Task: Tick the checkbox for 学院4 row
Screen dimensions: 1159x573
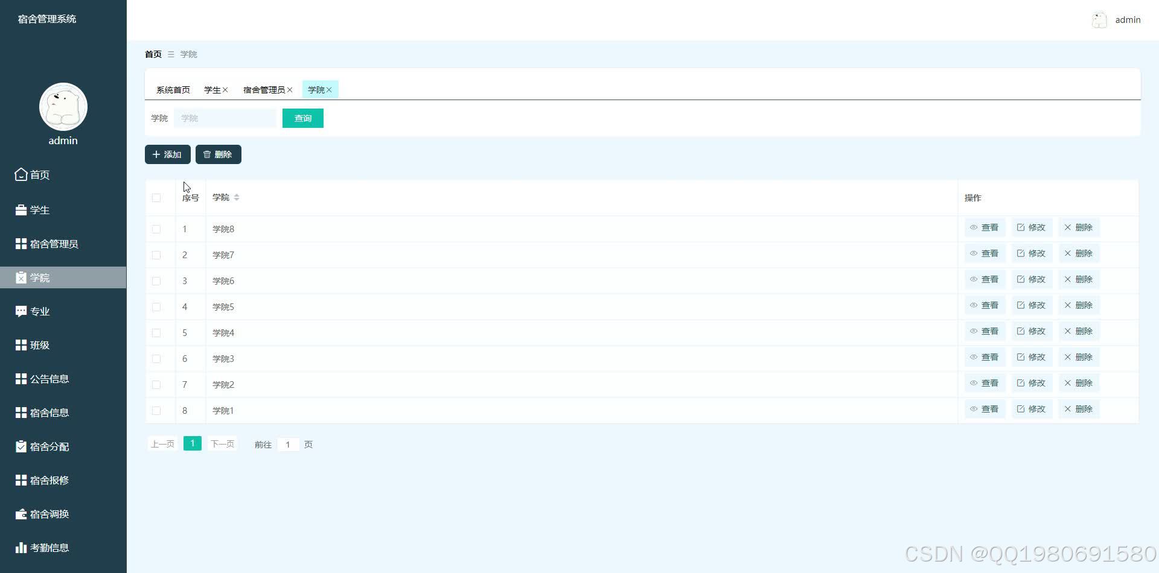Action: click(156, 333)
